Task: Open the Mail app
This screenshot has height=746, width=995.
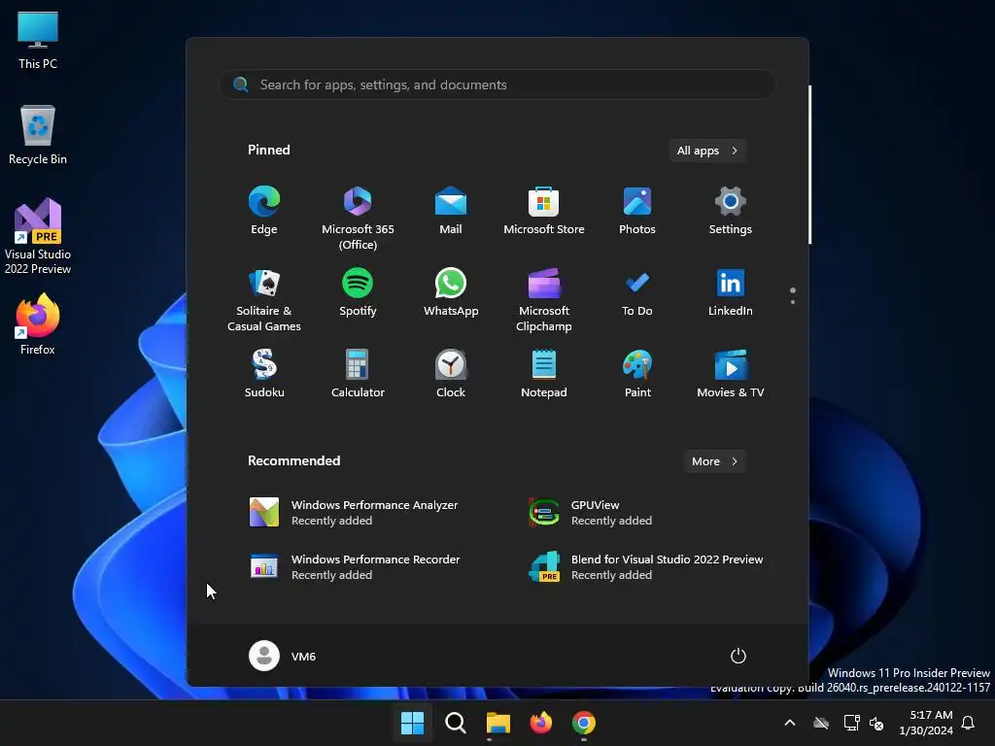Action: point(451,211)
